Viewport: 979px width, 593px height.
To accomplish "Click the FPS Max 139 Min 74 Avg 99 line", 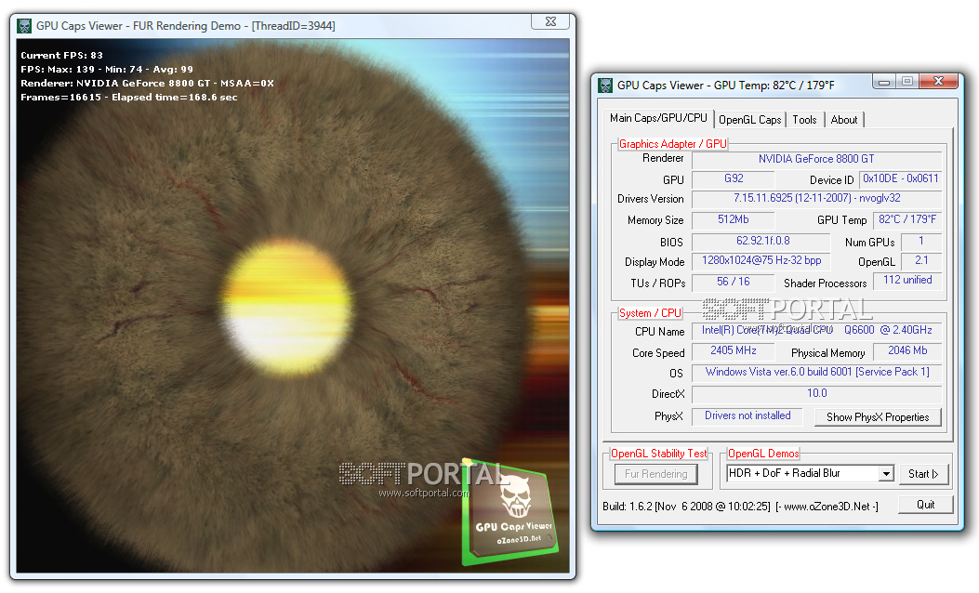I will pyautogui.click(x=107, y=70).
